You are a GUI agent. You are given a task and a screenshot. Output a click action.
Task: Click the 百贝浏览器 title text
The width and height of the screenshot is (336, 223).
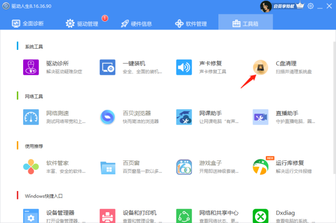click(137, 113)
